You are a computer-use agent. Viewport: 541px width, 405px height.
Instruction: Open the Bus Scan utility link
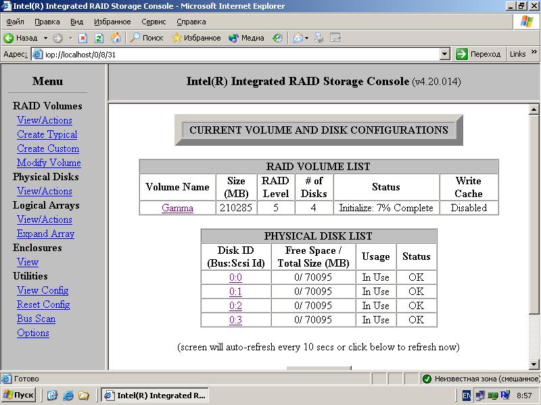36,319
